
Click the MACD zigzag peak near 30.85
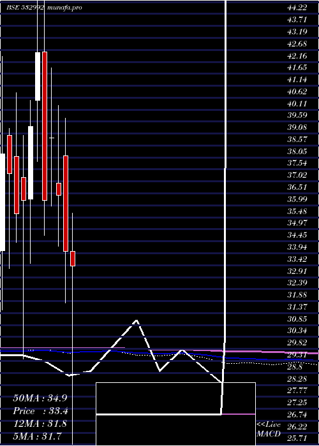click(x=137, y=320)
